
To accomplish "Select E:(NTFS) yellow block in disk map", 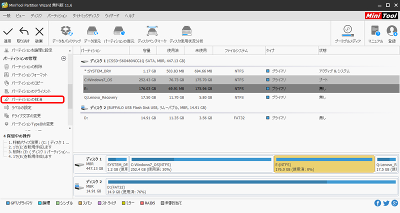I will (x=324, y=164).
